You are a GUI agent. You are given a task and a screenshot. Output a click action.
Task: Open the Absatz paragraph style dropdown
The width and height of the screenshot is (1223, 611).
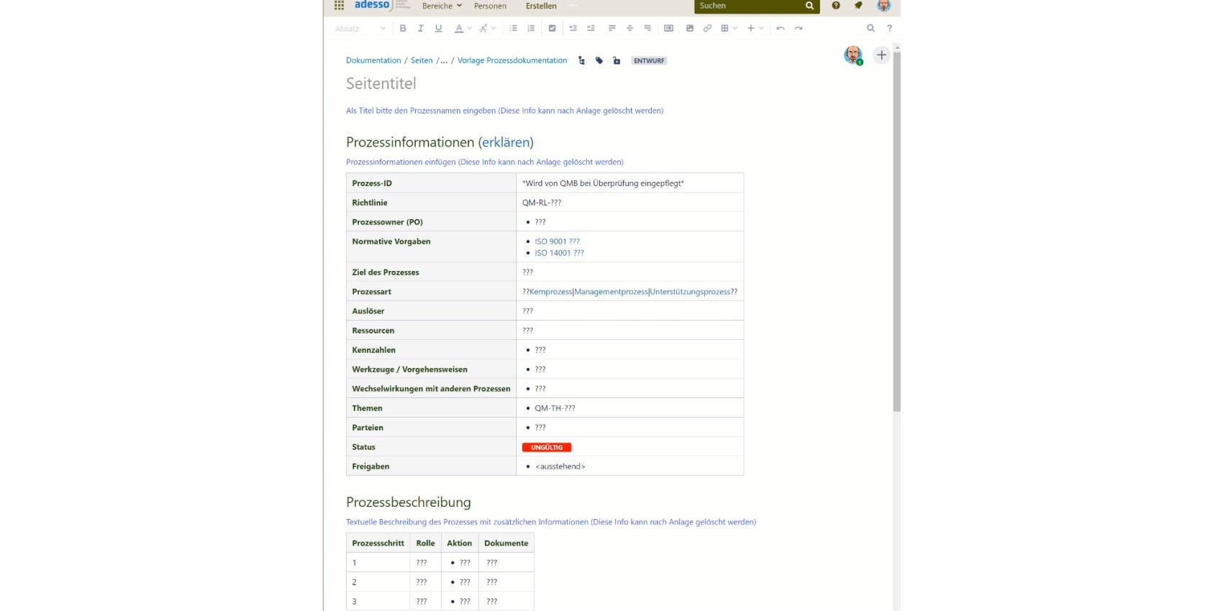click(x=360, y=29)
